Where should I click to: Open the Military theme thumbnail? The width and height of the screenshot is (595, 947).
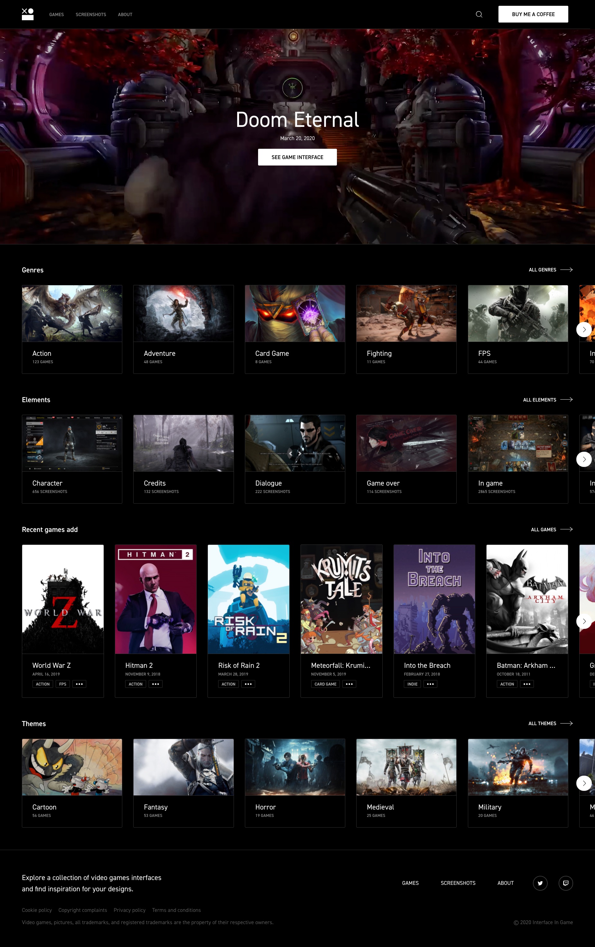(518, 767)
